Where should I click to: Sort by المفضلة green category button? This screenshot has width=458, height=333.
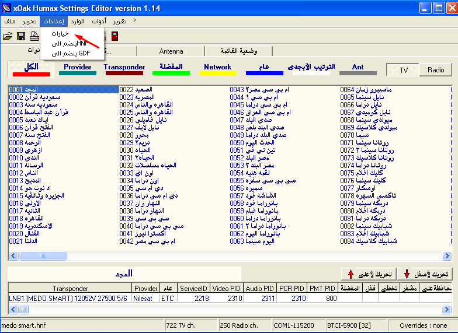pos(171,69)
